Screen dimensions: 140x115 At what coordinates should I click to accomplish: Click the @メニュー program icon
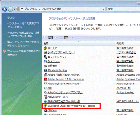pos(45,61)
